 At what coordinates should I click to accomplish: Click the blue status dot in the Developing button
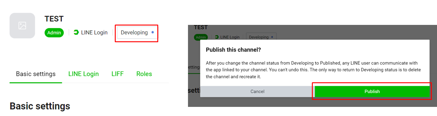[152, 32]
